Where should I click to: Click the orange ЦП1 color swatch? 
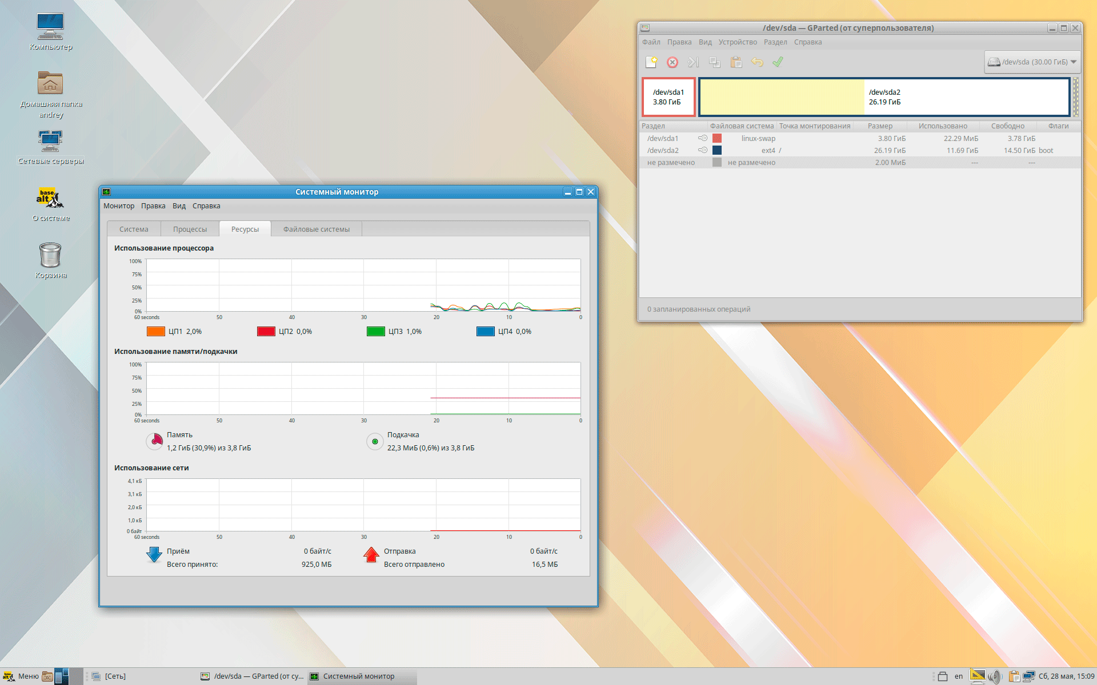tap(156, 332)
